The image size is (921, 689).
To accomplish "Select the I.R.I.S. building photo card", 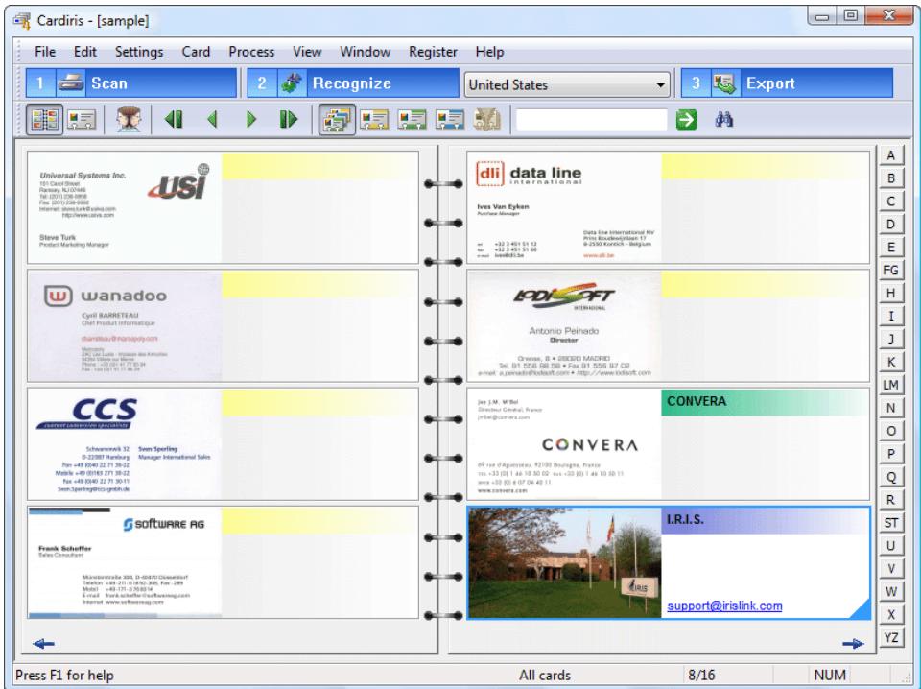I will 668,562.
